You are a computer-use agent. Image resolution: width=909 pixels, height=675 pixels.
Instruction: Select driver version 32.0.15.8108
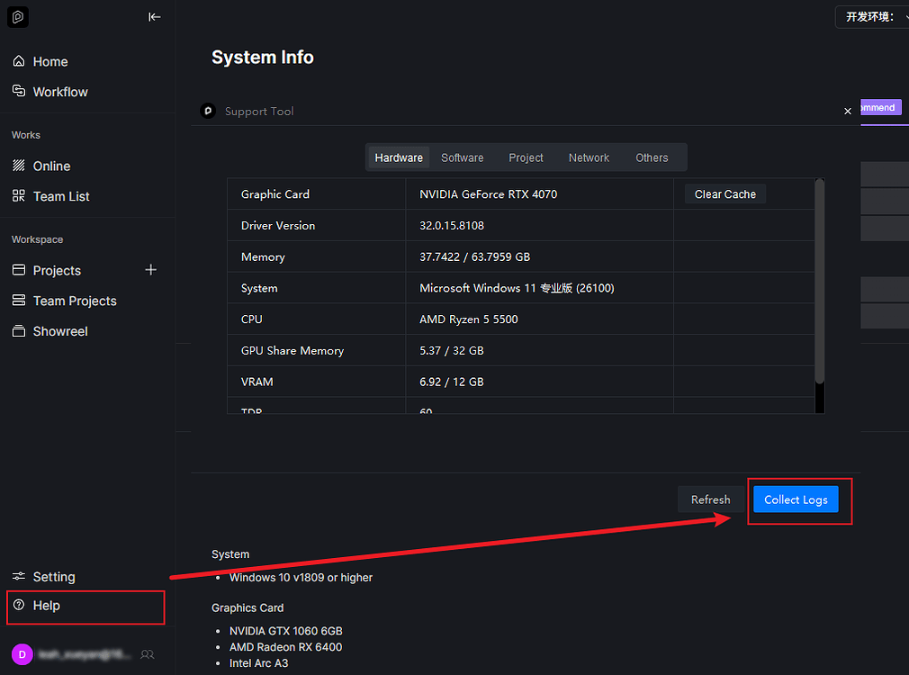click(x=452, y=226)
